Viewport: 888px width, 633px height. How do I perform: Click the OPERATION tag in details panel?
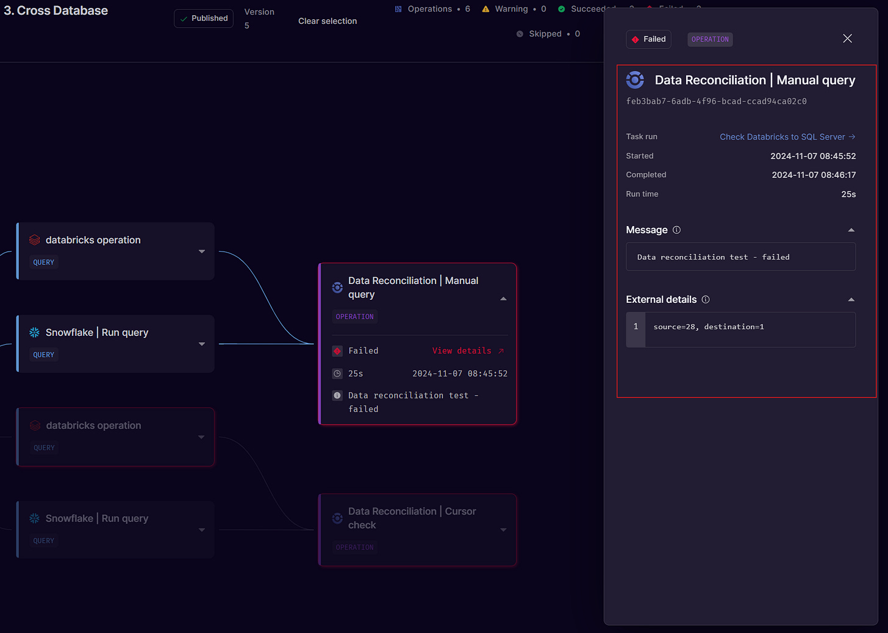click(x=710, y=39)
